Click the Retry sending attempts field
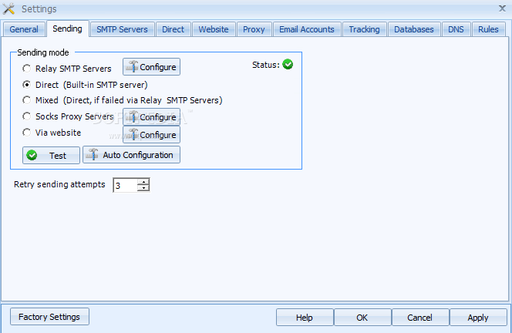 coord(124,186)
